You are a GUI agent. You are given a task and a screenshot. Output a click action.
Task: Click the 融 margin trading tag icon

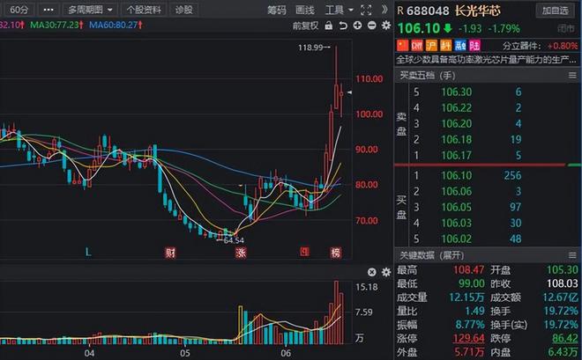click(x=460, y=46)
